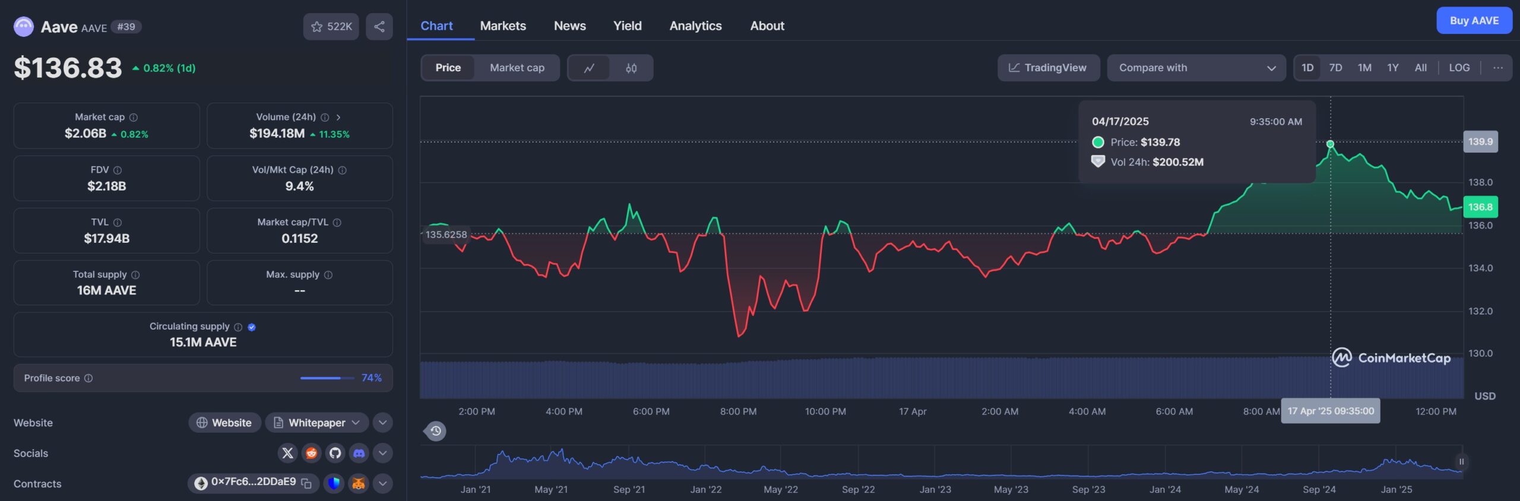Expand more contracts chevron

pyautogui.click(x=383, y=483)
